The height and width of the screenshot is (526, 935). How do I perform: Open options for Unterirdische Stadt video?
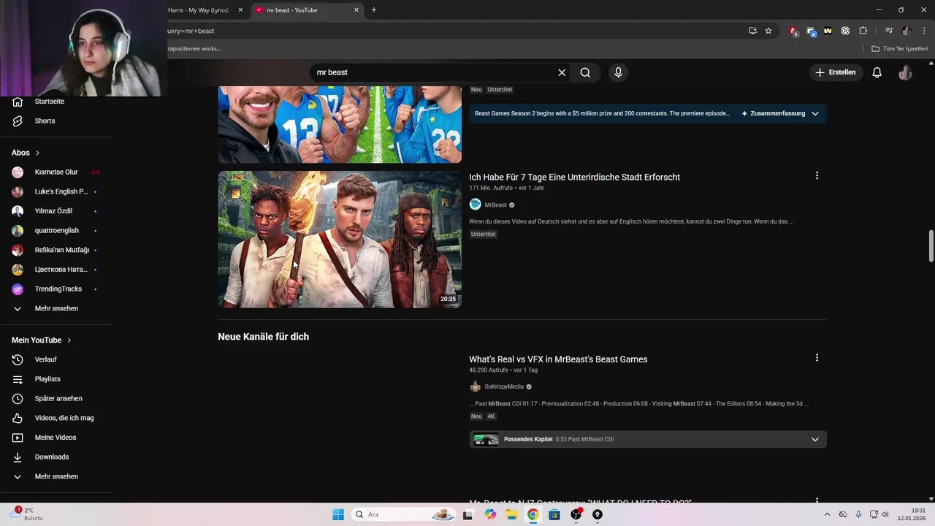coord(817,175)
